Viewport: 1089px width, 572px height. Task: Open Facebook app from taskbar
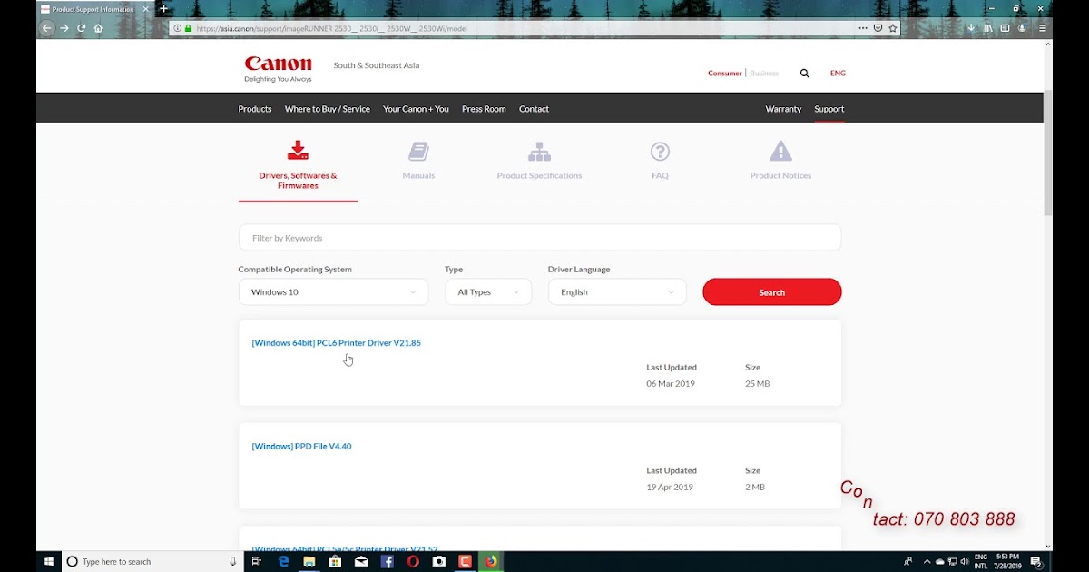pyautogui.click(x=388, y=562)
